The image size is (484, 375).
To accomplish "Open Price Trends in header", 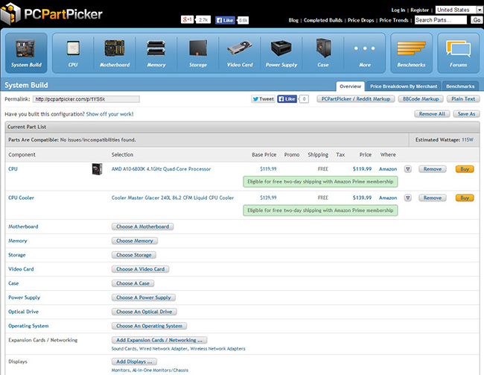I will (394, 20).
